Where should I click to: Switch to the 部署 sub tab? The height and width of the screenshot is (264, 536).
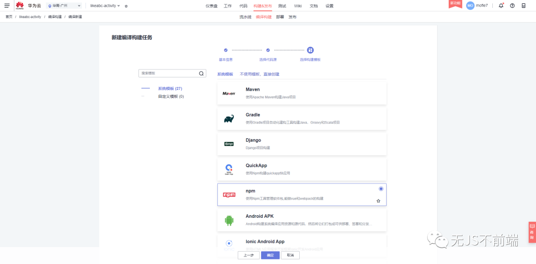click(280, 17)
